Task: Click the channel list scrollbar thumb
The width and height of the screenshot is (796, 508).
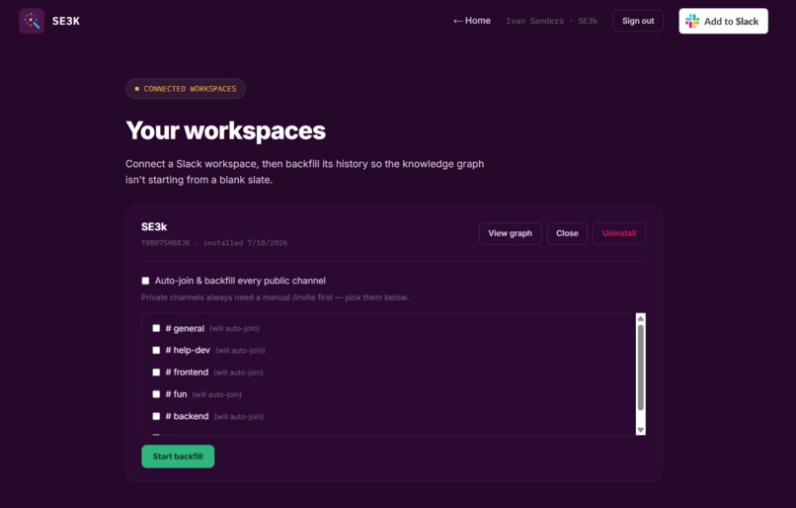Action: tap(641, 368)
